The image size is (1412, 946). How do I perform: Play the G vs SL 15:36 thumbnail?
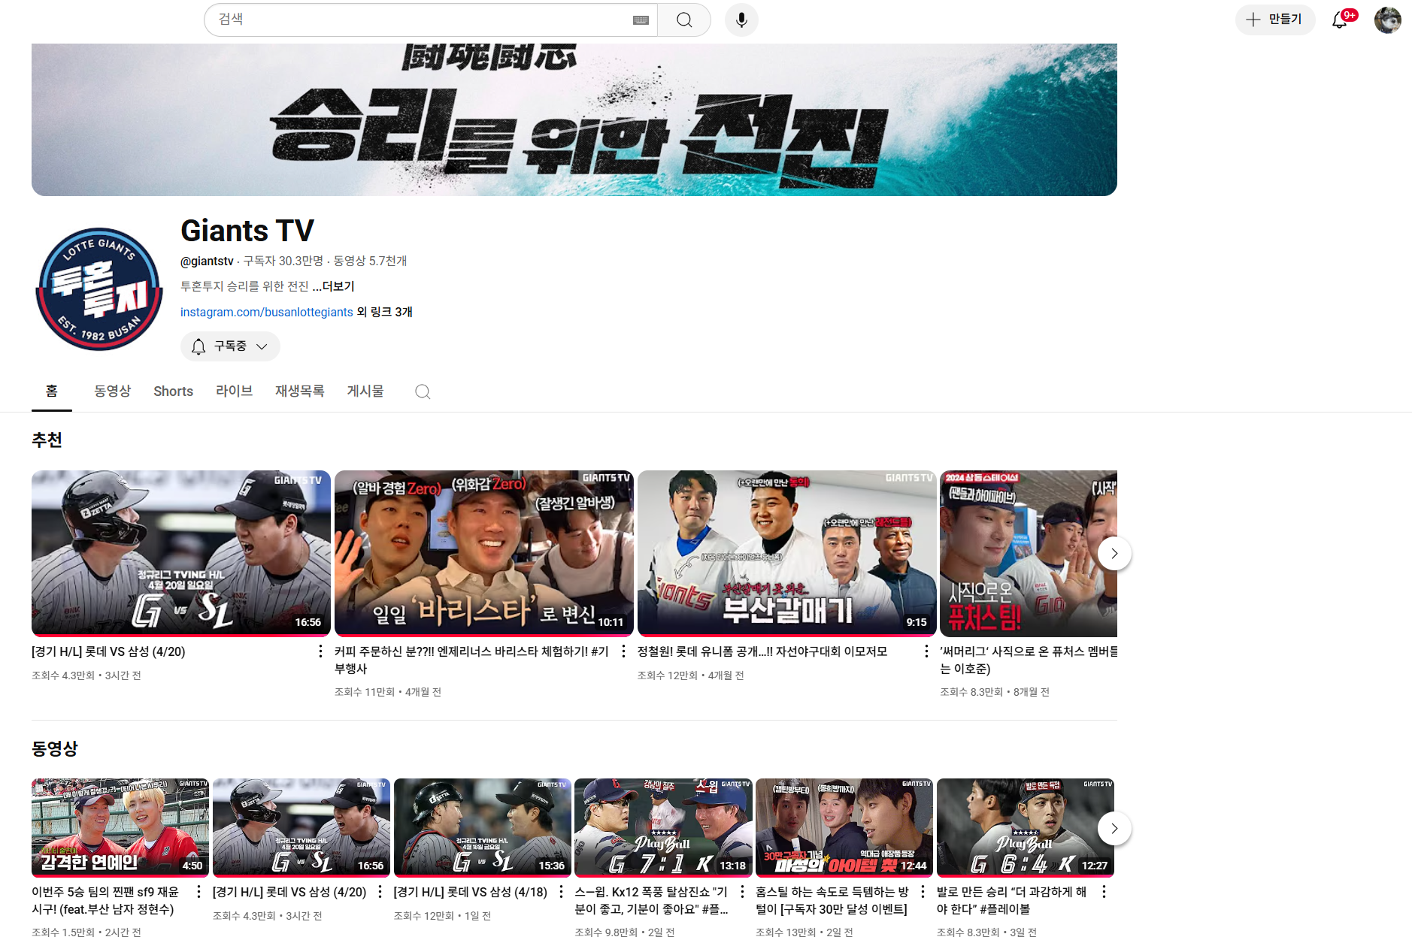[483, 827]
